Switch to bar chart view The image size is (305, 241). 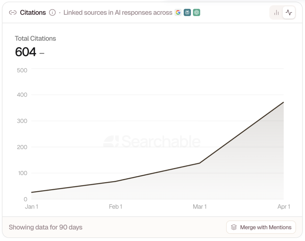click(x=277, y=12)
